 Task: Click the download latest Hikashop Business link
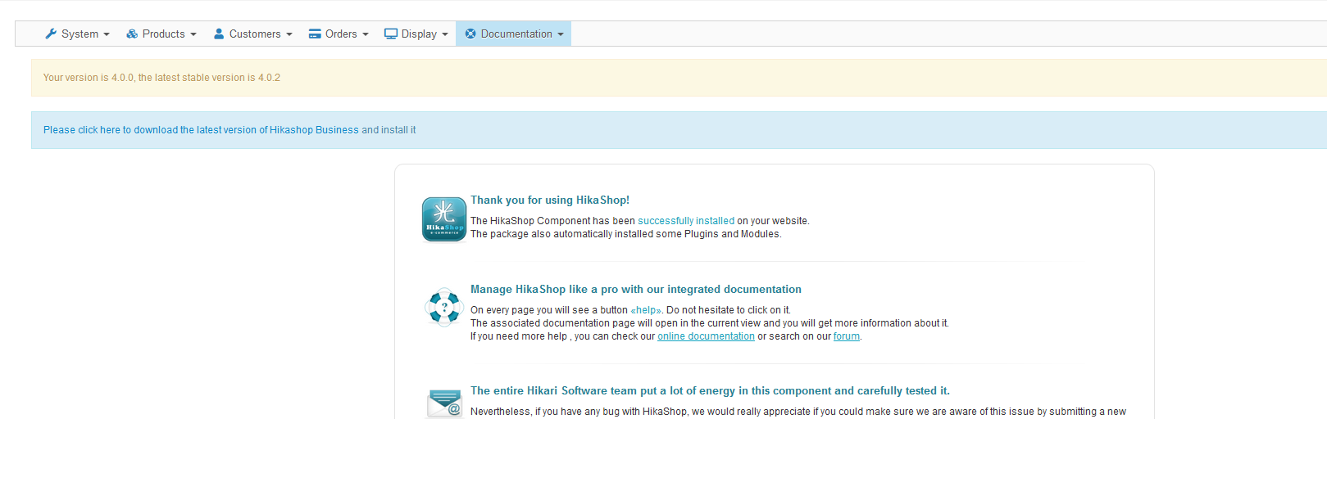[201, 130]
